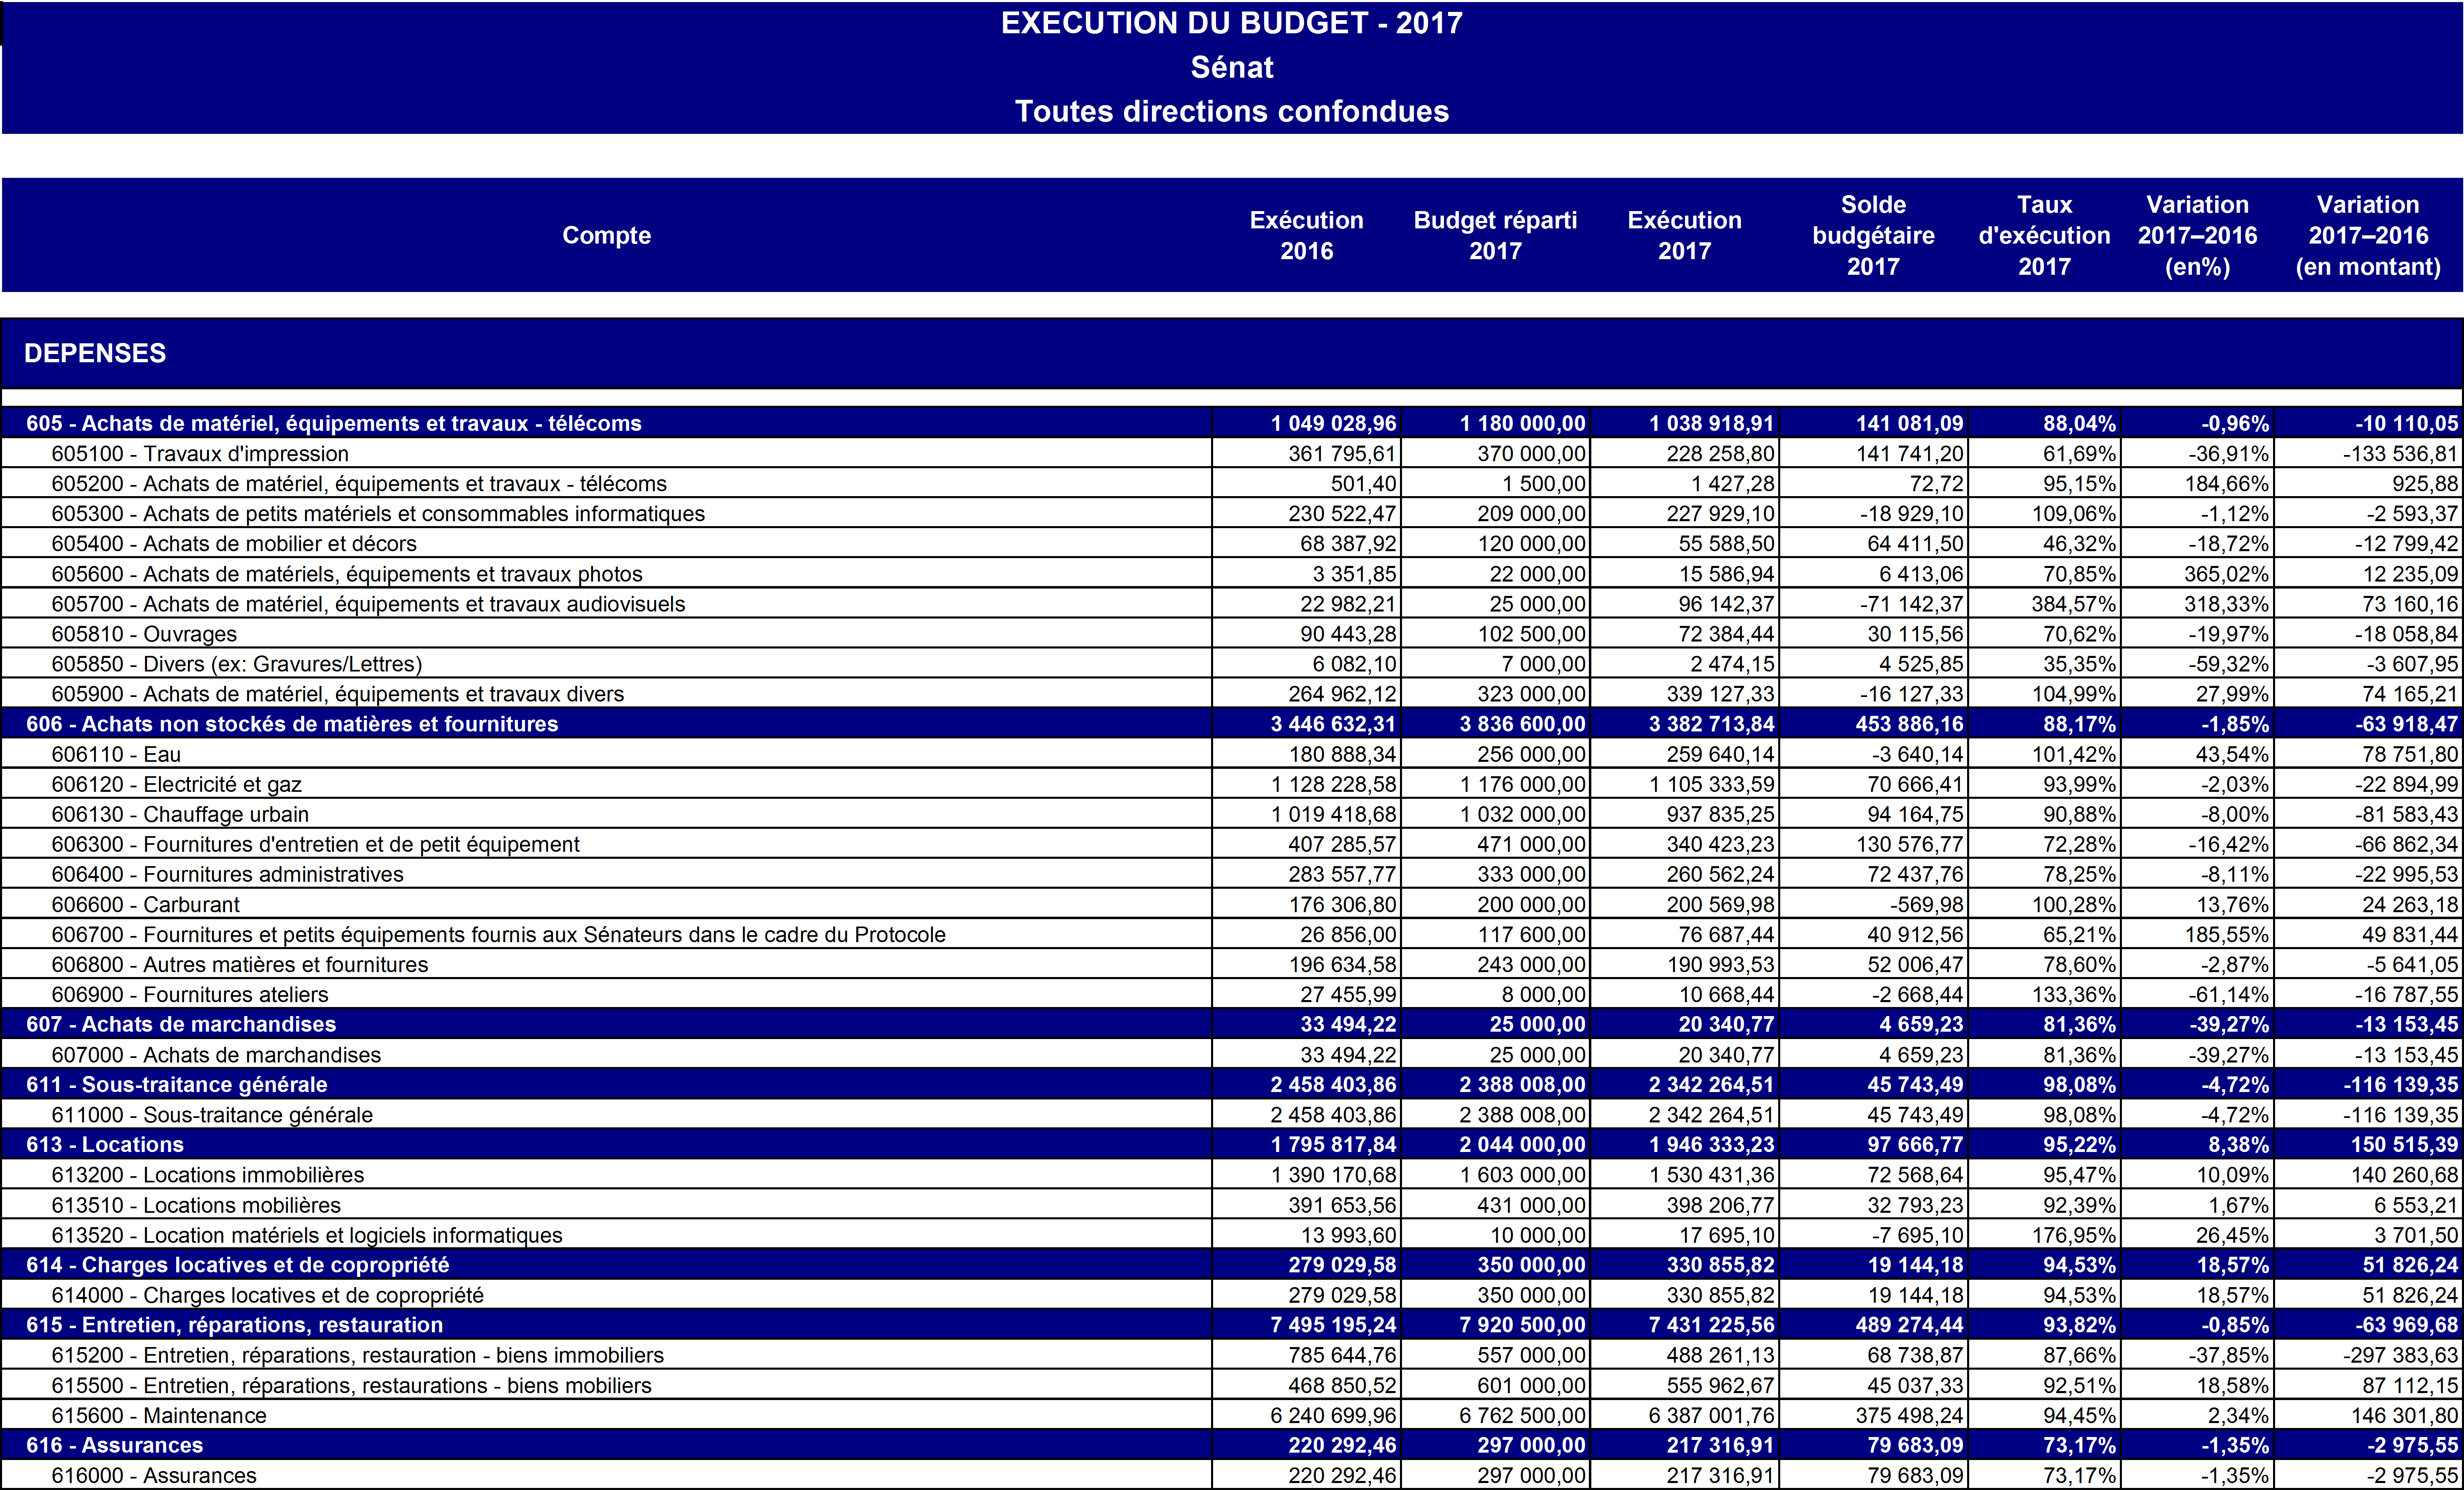Image resolution: width=2464 pixels, height=1490 pixels.
Task: Select the '606110 - Eau' row label
Action: tap(116, 754)
